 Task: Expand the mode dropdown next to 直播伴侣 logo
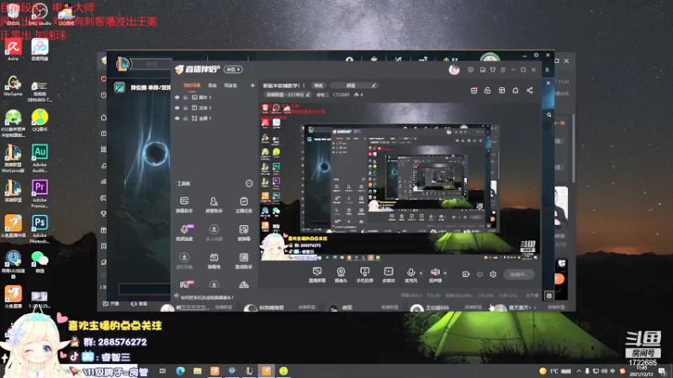coord(233,70)
